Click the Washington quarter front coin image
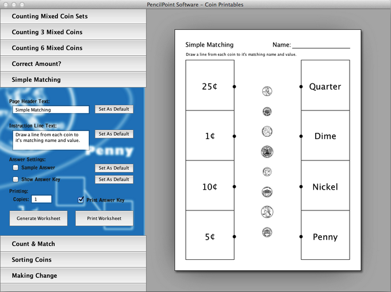 click(x=267, y=212)
